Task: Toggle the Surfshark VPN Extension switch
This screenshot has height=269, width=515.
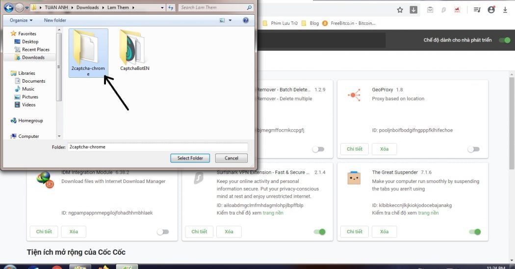Action: tap(319, 232)
